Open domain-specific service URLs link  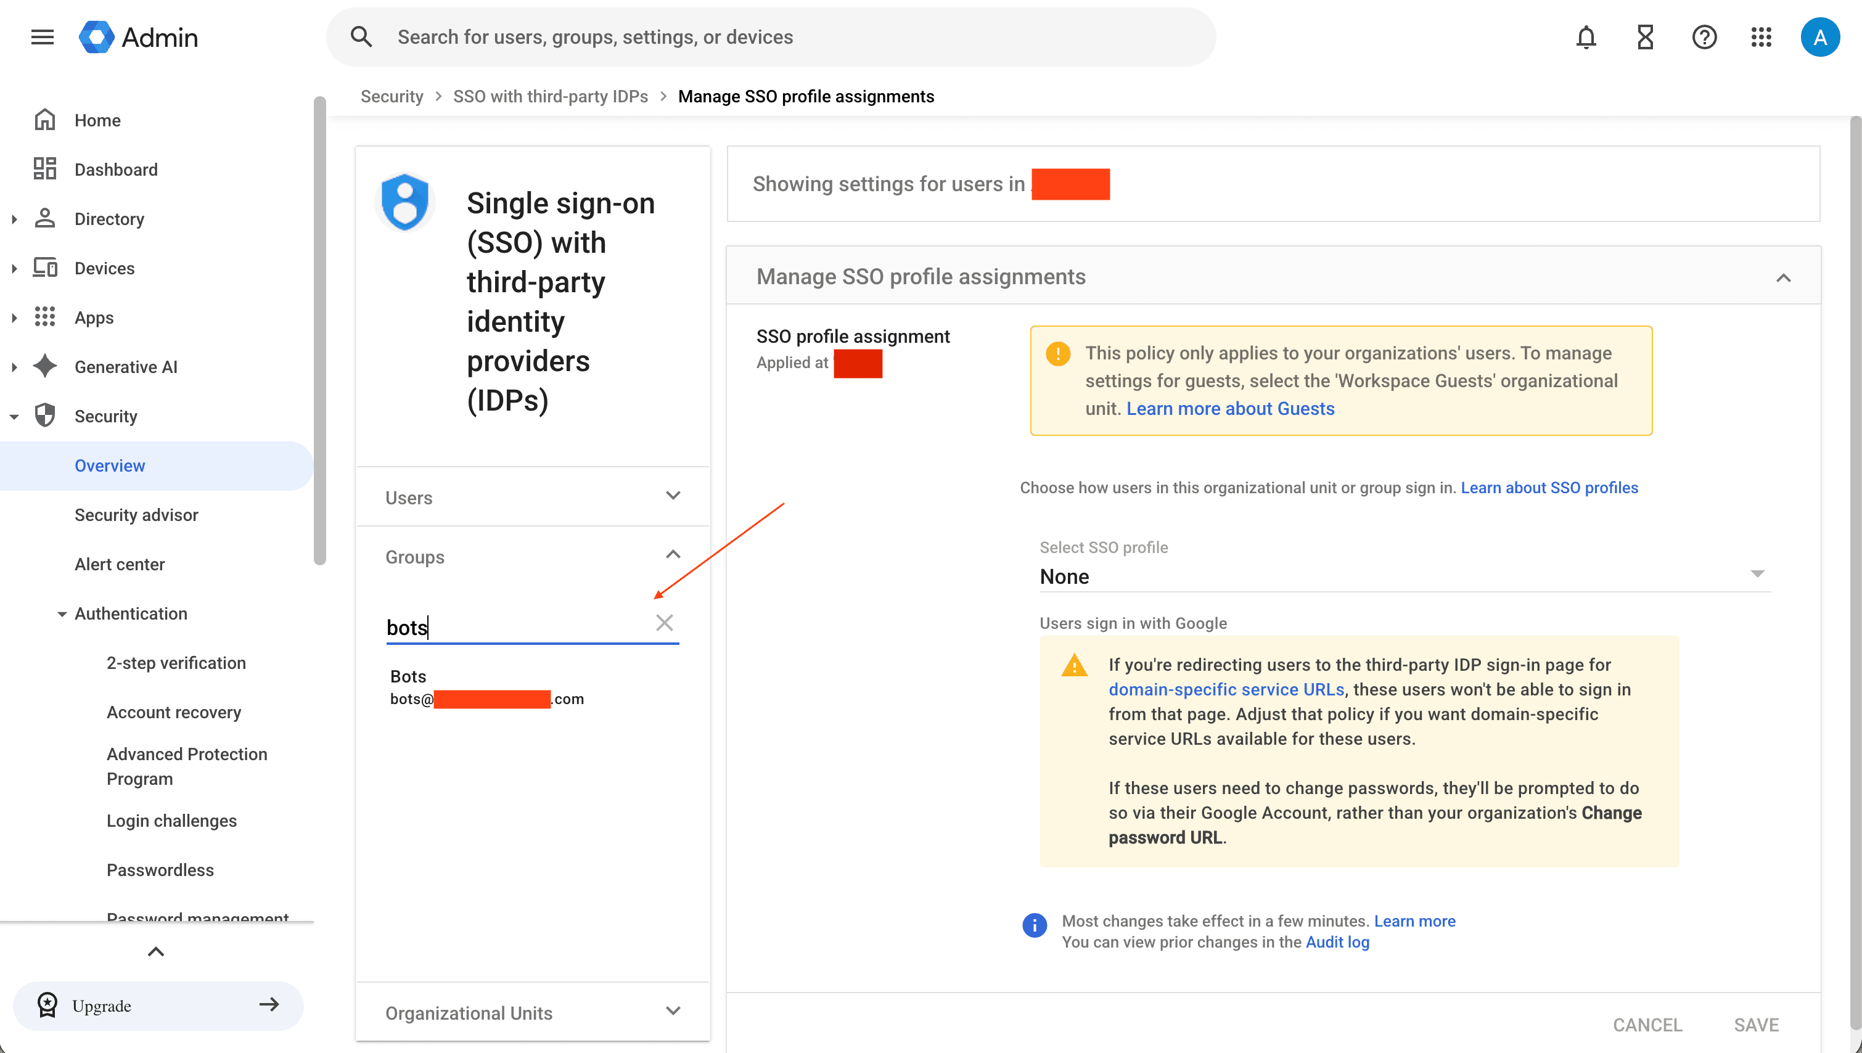click(1226, 689)
